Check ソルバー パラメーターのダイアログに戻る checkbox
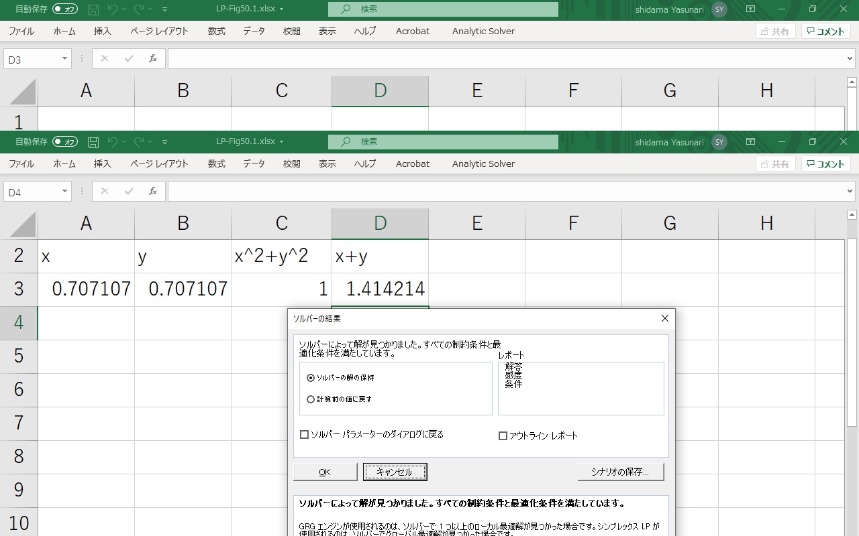 pos(305,435)
